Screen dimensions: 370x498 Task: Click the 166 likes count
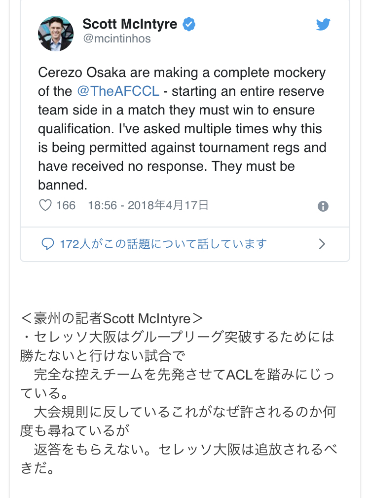(66, 205)
